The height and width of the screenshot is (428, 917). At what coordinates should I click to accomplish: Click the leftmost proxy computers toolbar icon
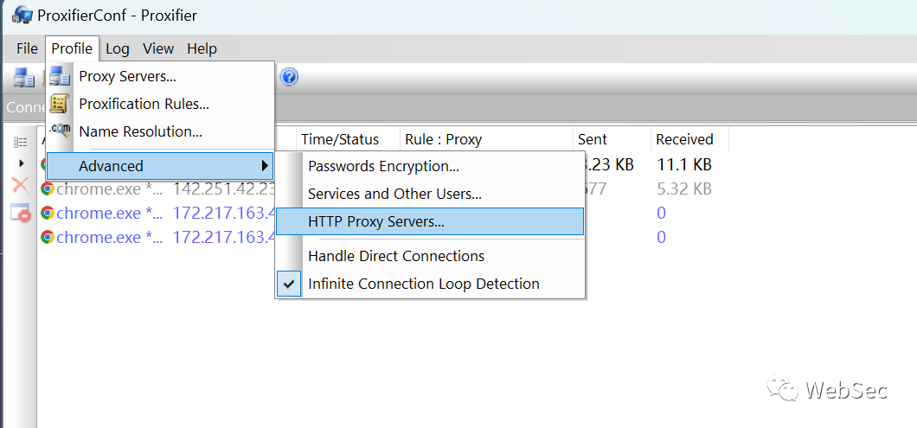pyautogui.click(x=24, y=78)
